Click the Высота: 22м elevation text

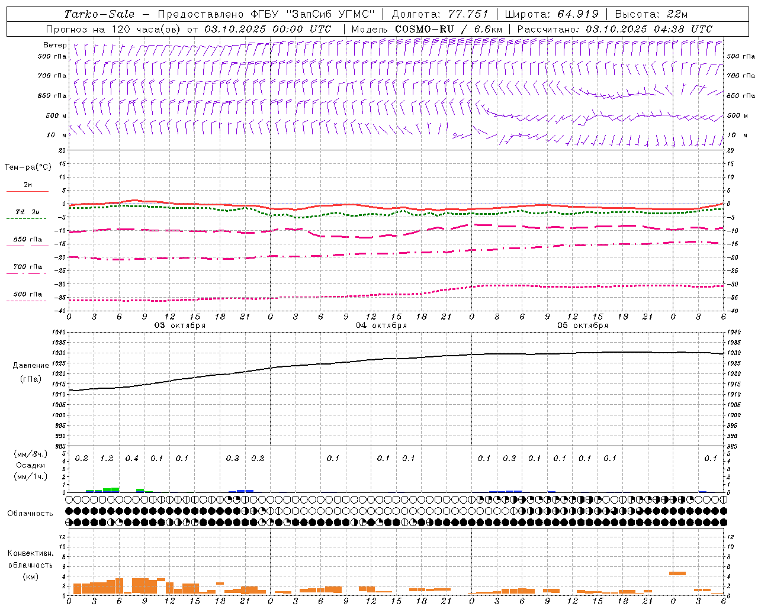[651, 14]
